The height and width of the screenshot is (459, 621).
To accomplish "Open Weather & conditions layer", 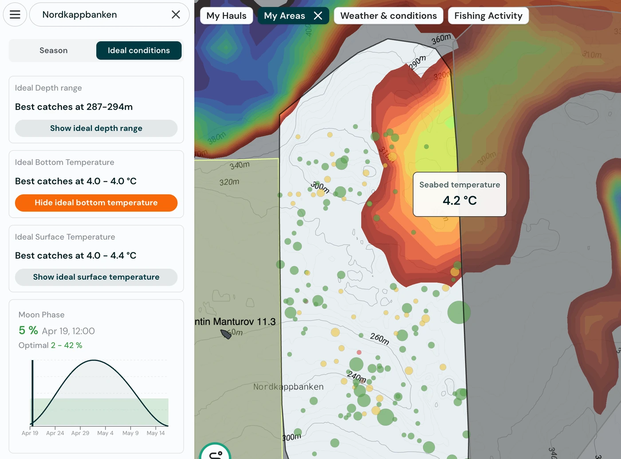I will tap(388, 16).
